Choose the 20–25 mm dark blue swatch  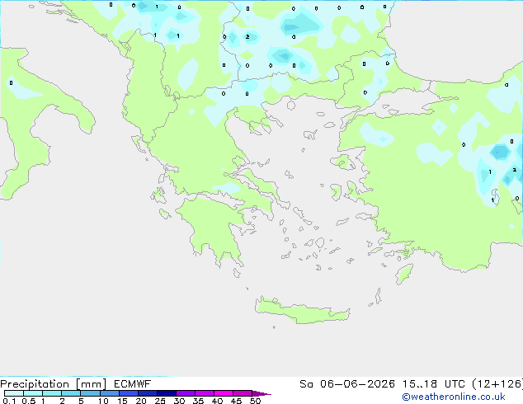pyautogui.click(x=147, y=393)
